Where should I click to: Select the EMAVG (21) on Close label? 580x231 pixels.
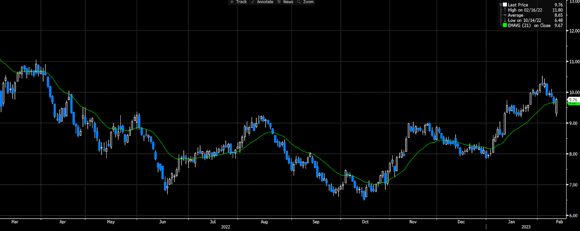529,25
